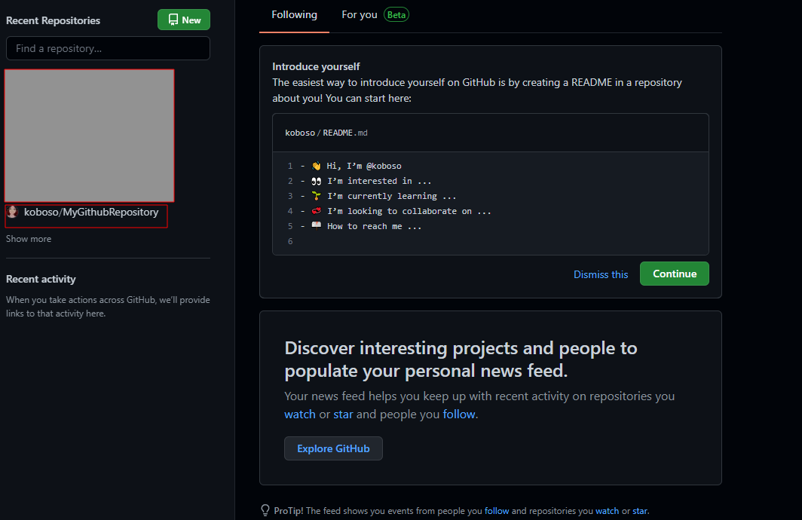Click the line "I'm looking to collaborate on ..."
Image resolution: width=802 pixels, height=520 pixels.
409,211
